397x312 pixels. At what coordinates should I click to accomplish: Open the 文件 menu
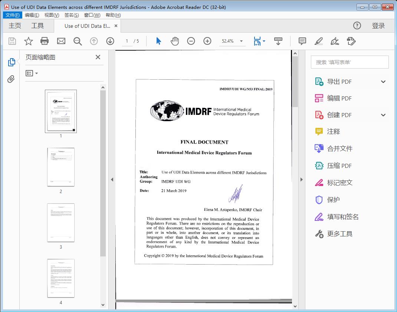point(12,15)
